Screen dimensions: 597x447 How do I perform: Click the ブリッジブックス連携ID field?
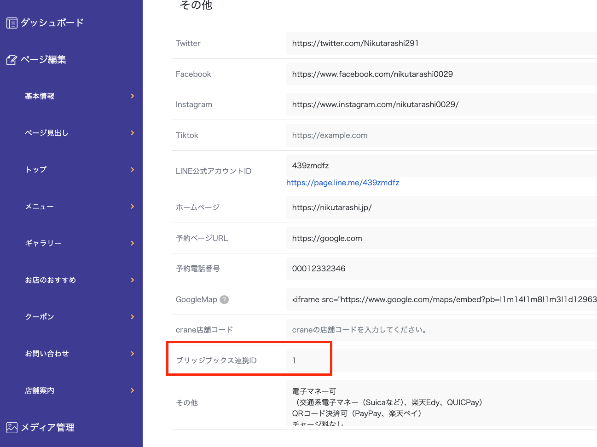point(441,361)
